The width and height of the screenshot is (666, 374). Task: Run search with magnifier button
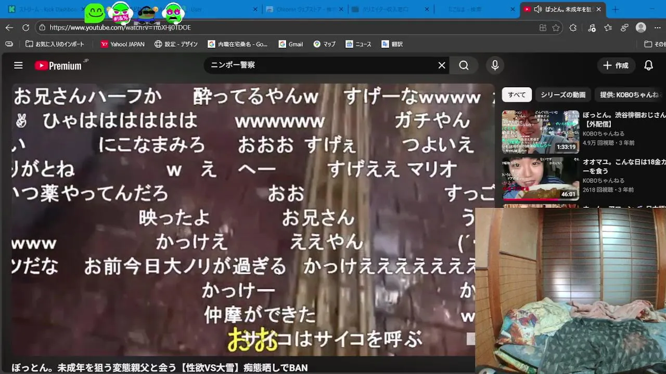[x=464, y=65]
